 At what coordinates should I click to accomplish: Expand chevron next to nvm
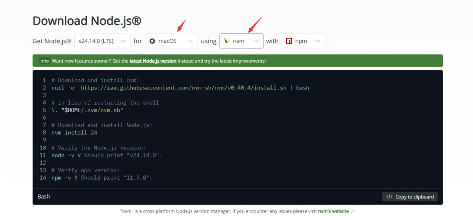click(x=256, y=41)
